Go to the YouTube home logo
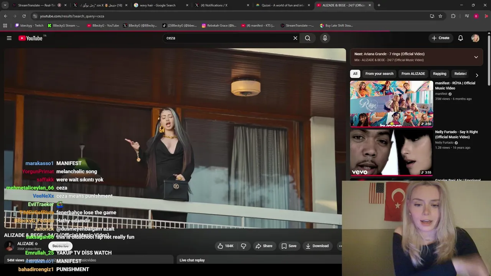Image resolution: width=491 pixels, height=276 pixels. [x=30, y=38]
